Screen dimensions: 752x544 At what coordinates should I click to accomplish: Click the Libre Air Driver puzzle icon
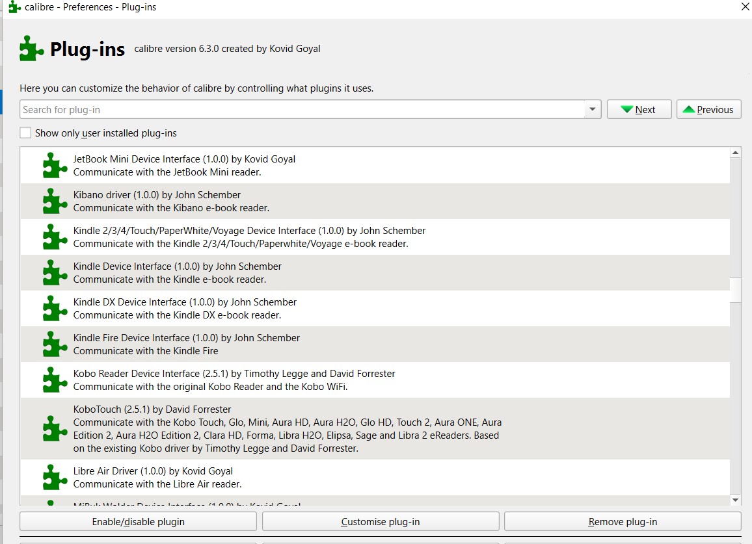(55, 477)
